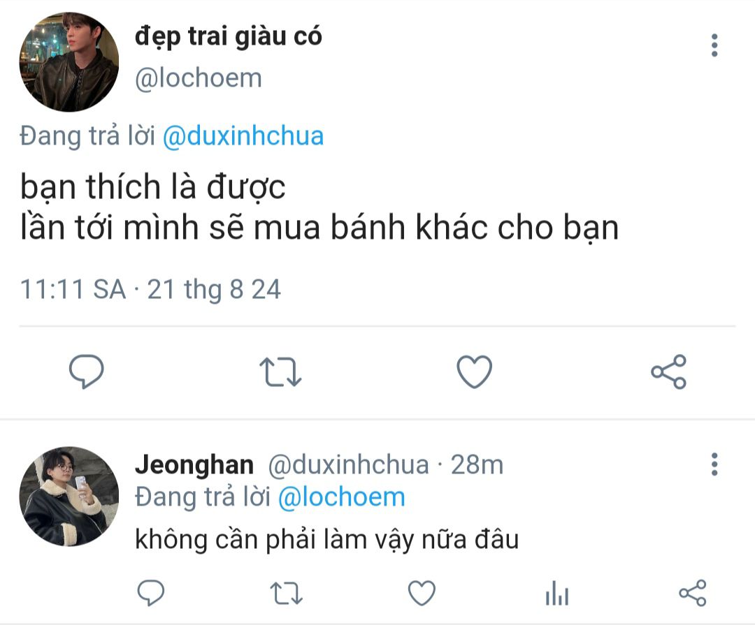Viewport: 755px width, 625px height.
Task: Reply to Jeonghan's tweet
Action: click(x=151, y=593)
